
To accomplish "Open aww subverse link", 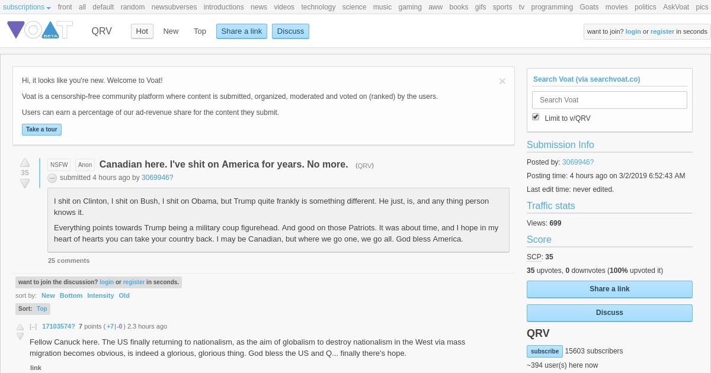I will click(x=435, y=7).
